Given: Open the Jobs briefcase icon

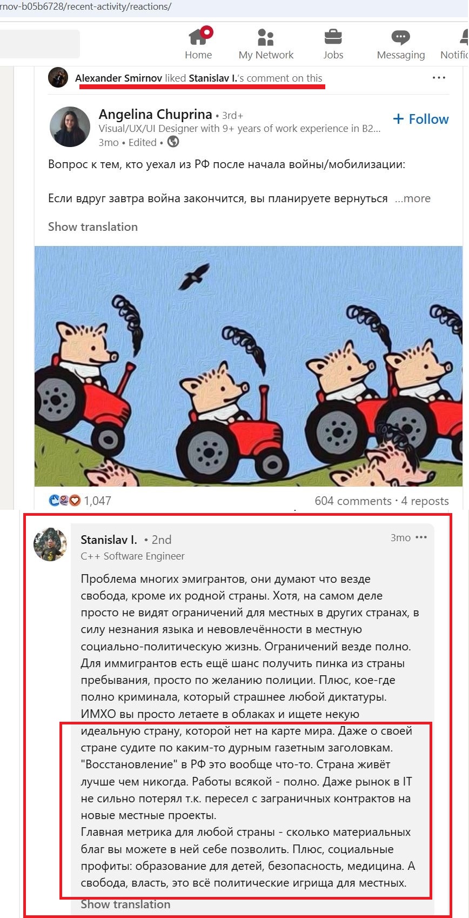Looking at the screenshot, I should point(333,37).
